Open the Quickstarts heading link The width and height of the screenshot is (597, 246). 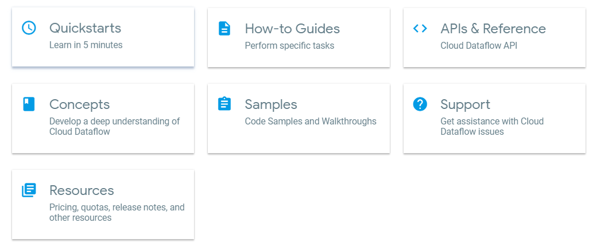[x=85, y=28]
